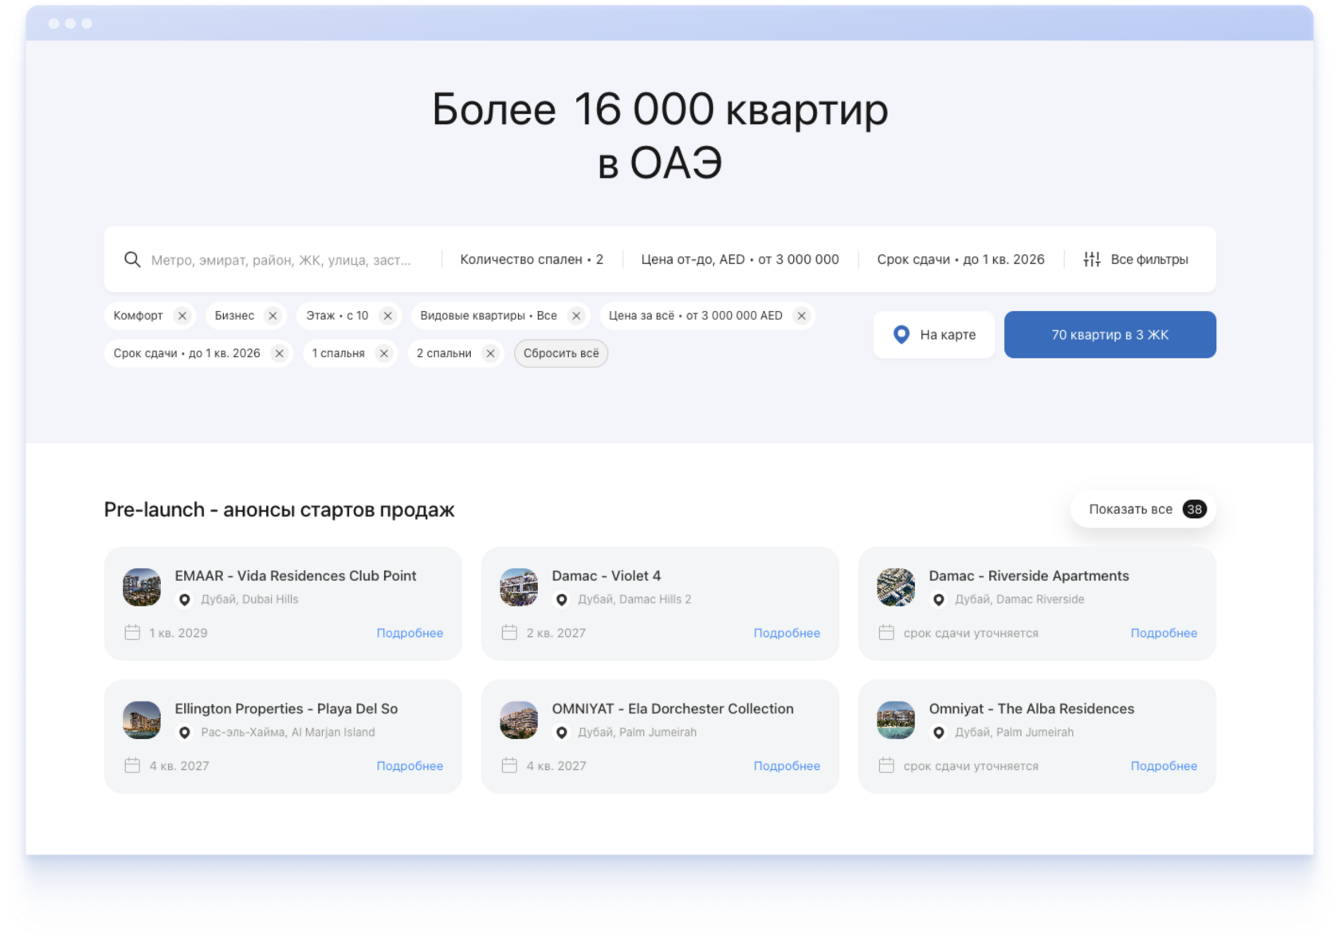Remove the Бизнес filter chip
Screen dimensions: 1339x943
click(x=273, y=316)
